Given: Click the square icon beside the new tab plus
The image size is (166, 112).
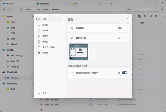Looking at the screenshot, I should point(111,4).
